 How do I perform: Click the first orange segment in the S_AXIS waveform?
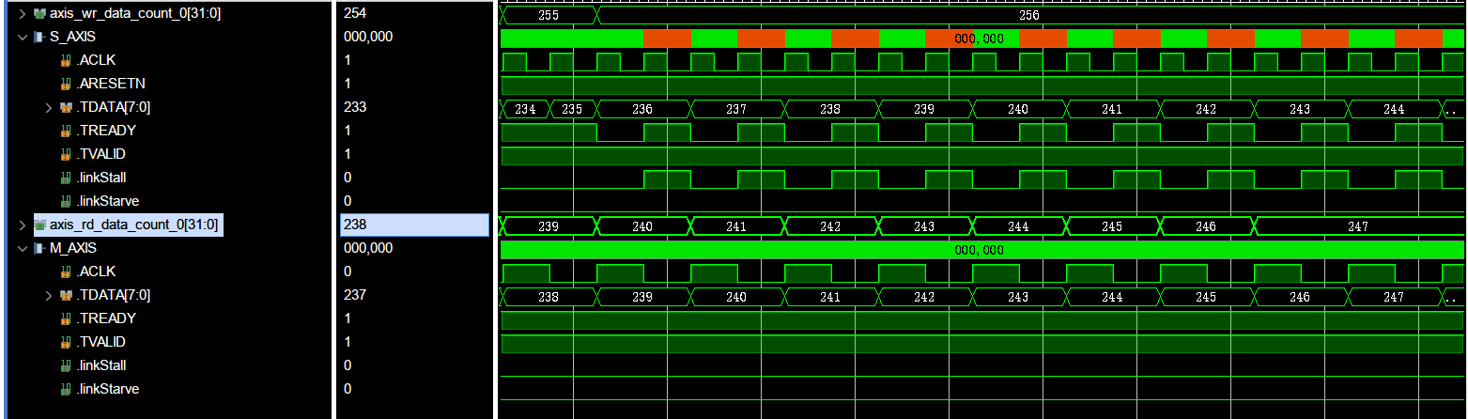(667, 39)
